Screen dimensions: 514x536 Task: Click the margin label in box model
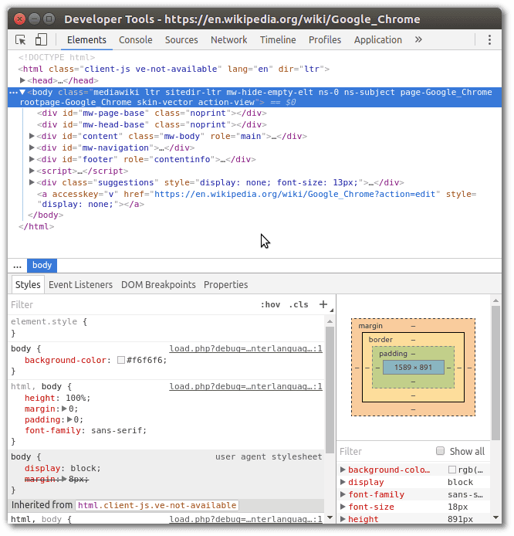point(370,326)
